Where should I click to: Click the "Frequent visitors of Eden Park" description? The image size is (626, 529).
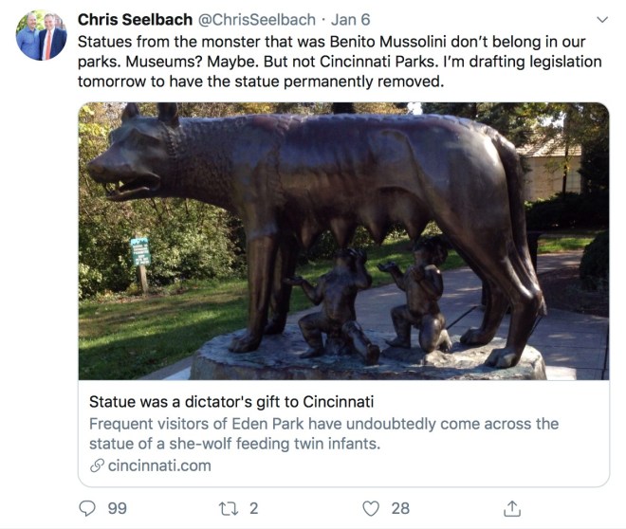322,432
